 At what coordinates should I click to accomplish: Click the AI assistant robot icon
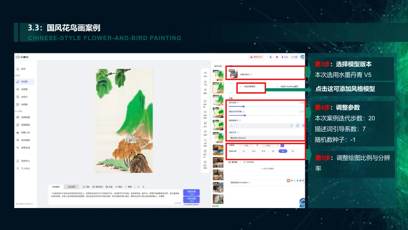pyautogui.click(x=302, y=202)
